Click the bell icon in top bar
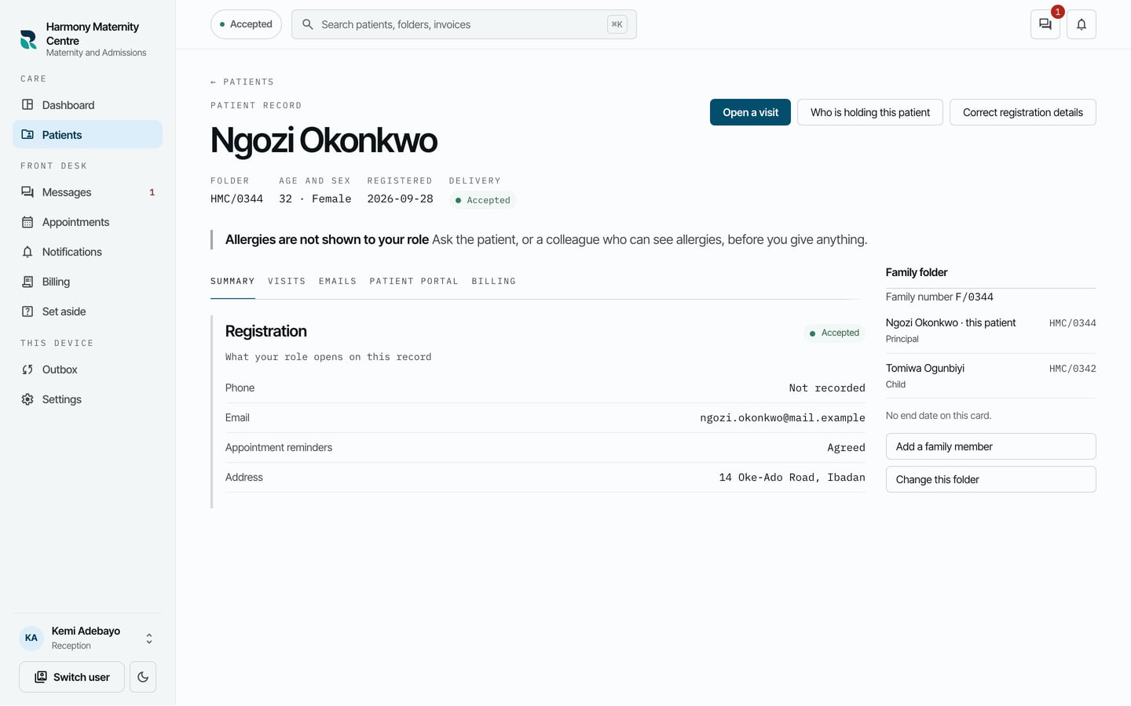1131x706 pixels. [1082, 24]
